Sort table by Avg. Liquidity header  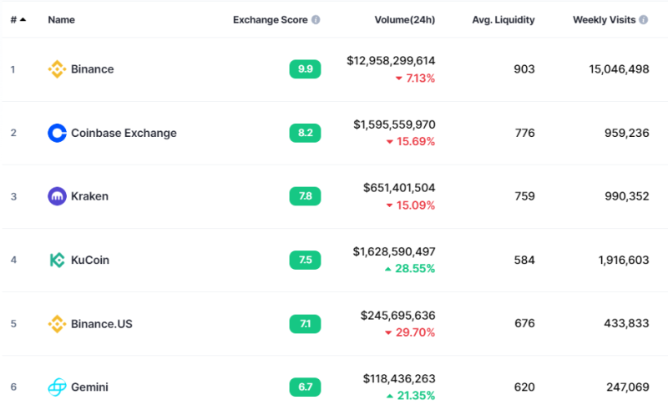(x=504, y=19)
